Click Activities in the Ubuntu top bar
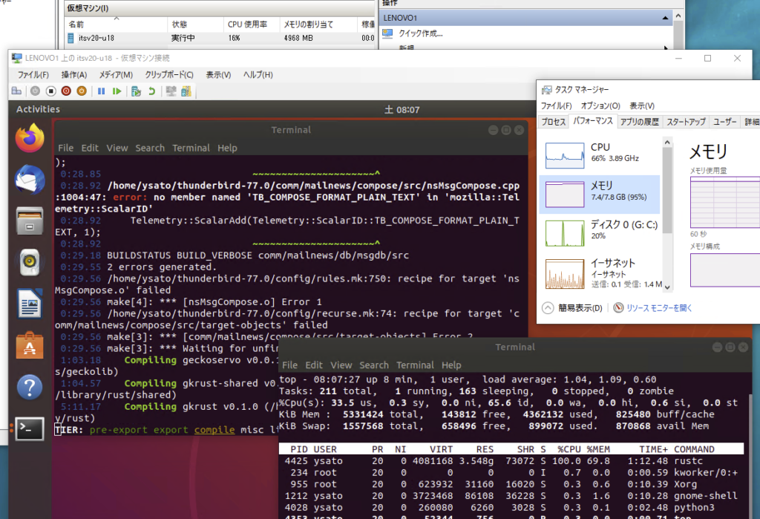Image resolution: width=760 pixels, height=519 pixels. click(39, 109)
